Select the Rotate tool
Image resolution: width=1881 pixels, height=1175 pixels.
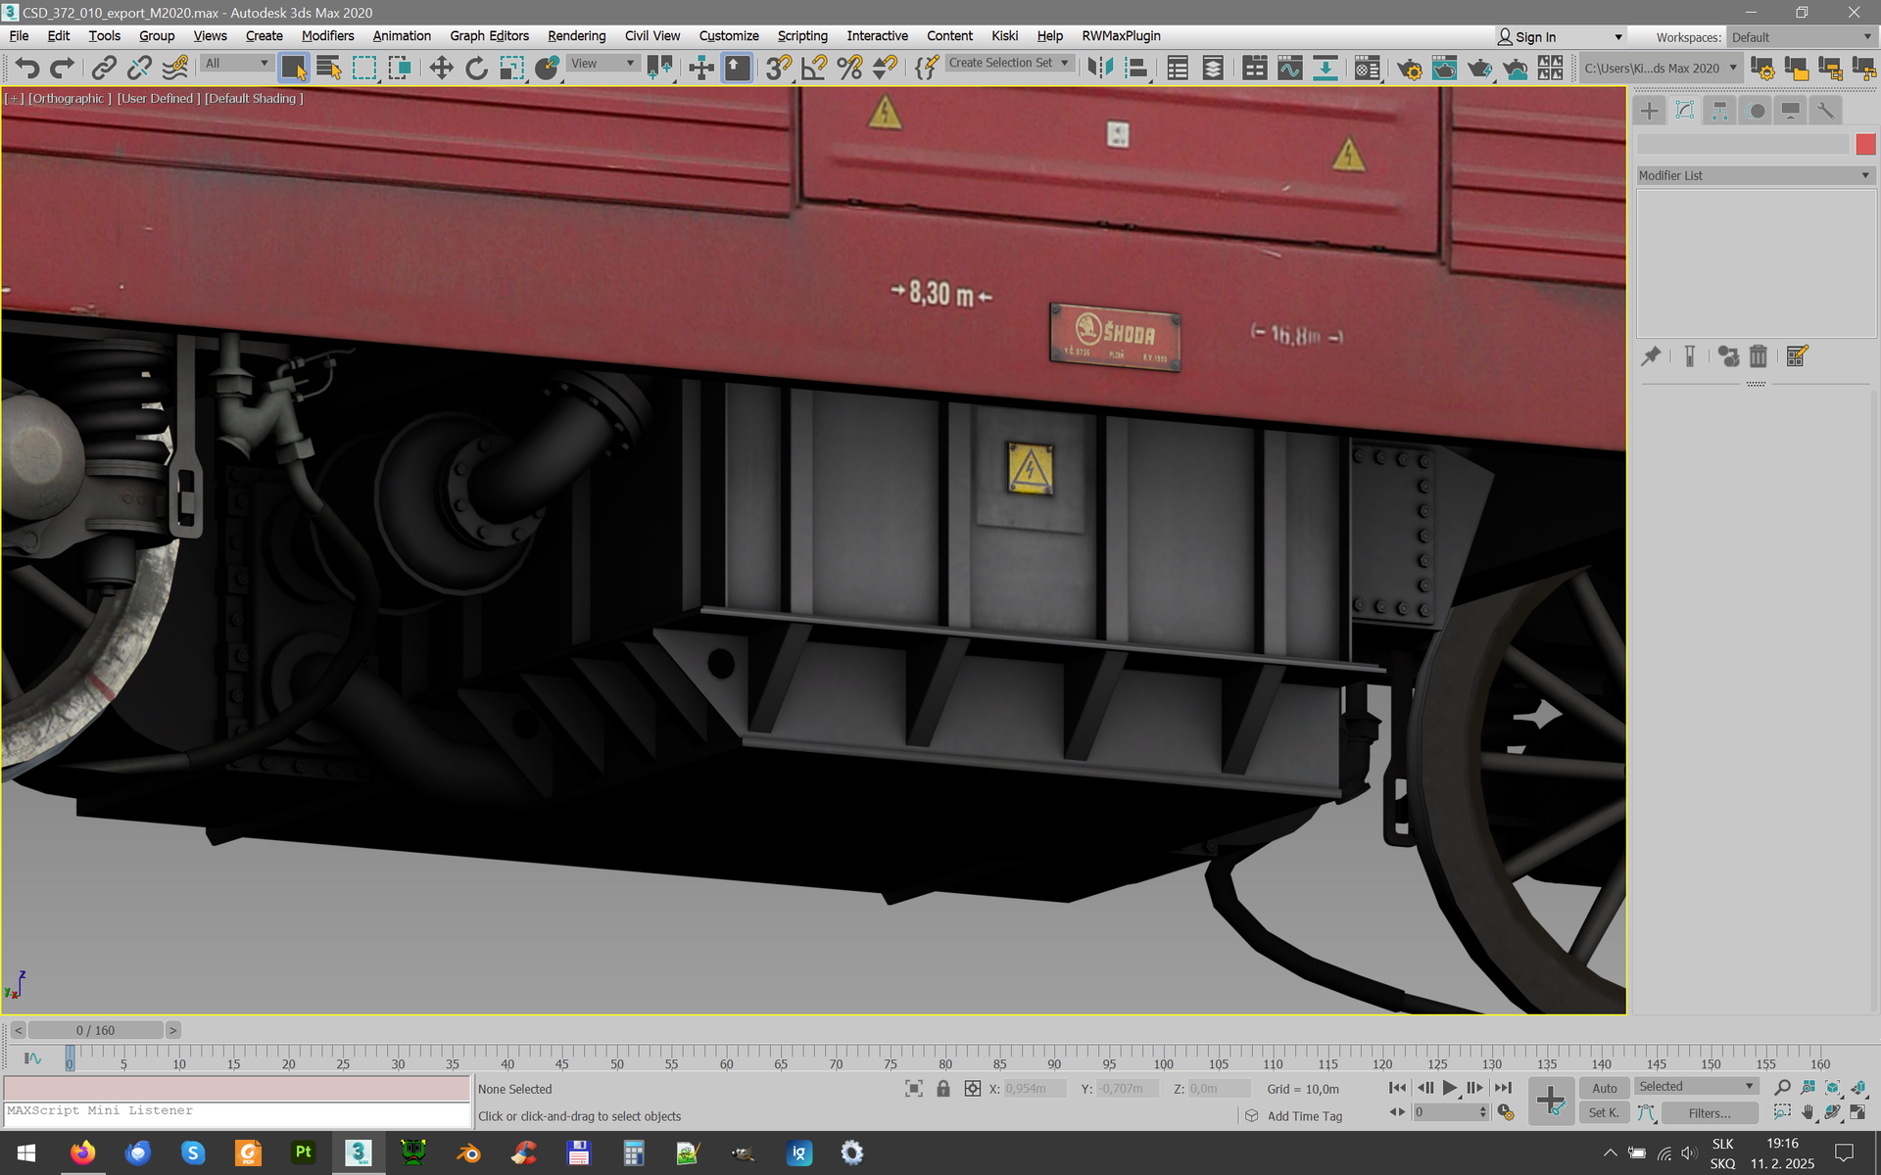476,68
